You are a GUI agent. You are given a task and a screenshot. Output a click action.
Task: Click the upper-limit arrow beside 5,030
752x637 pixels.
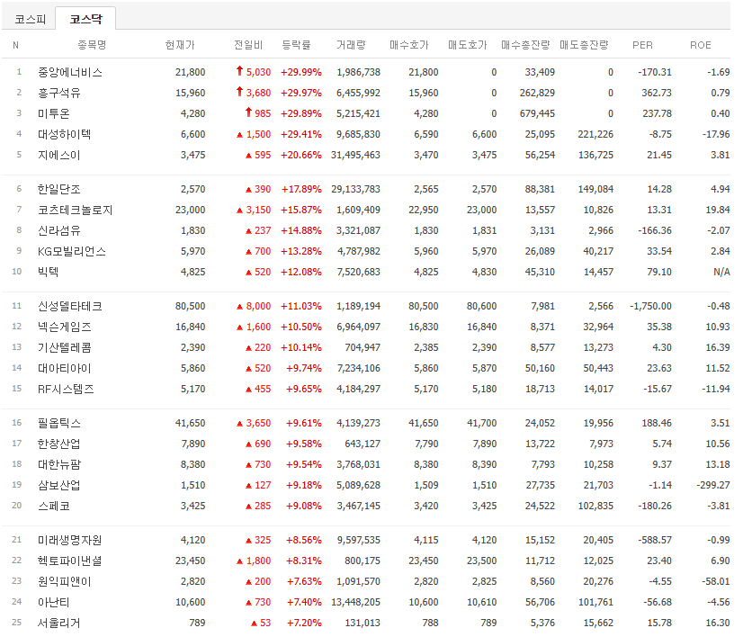(240, 71)
